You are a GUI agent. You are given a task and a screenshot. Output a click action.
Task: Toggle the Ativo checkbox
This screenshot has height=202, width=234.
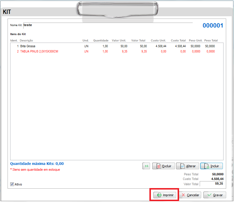point(12,184)
